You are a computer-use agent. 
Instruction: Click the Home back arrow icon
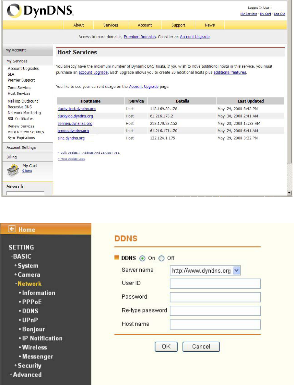point(12,229)
